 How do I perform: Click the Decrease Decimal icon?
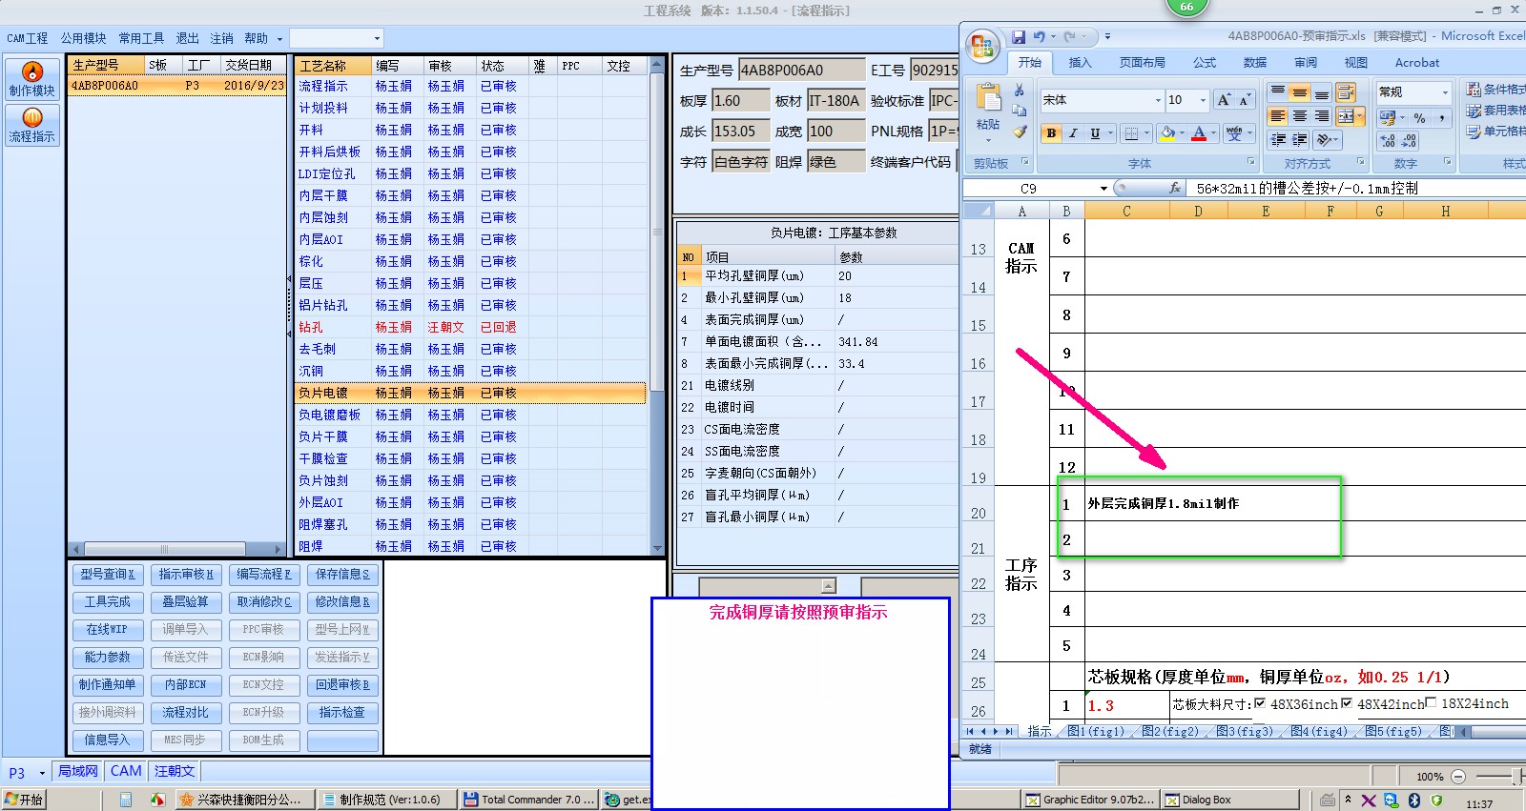(x=1409, y=141)
